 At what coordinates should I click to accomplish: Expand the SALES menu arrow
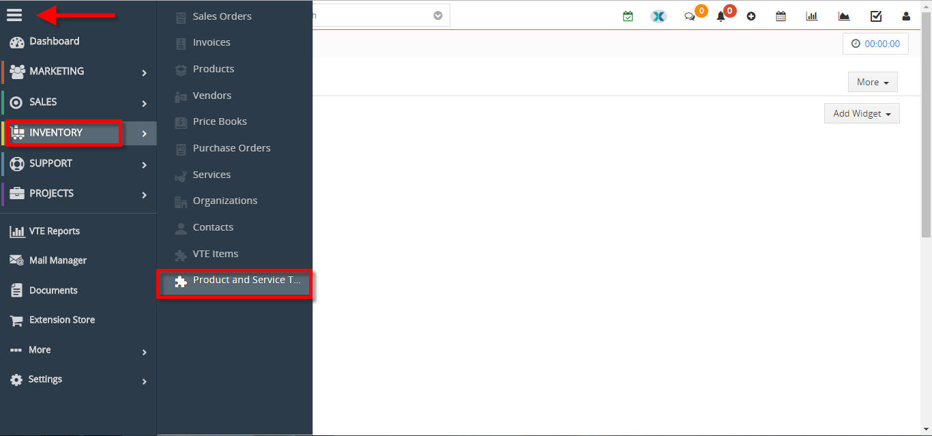pyautogui.click(x=144, y=103)
